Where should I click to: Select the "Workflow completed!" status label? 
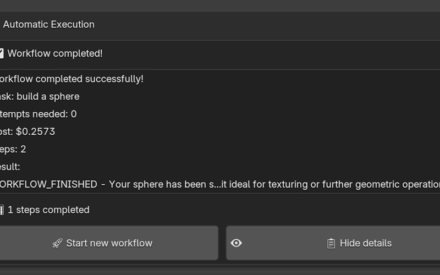55,53
